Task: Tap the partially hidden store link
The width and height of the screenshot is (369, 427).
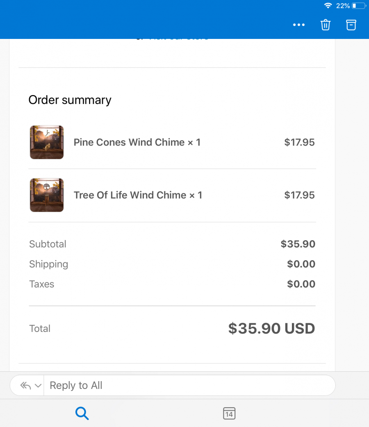Action: tap(178, 38)
